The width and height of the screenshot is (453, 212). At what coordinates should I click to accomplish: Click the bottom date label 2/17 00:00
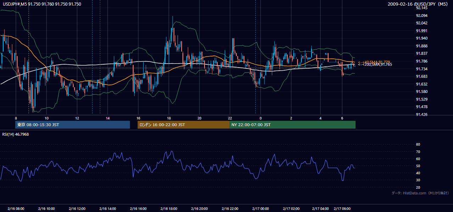[261, 208]
